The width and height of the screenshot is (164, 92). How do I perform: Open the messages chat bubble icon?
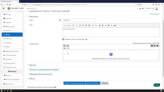(143, 8)
